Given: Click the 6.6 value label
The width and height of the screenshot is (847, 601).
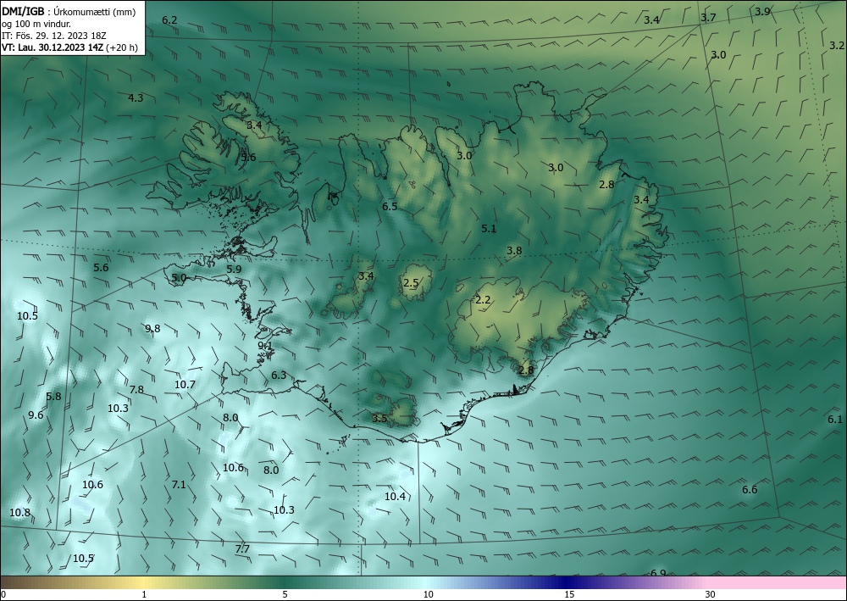Looking at the screenshot, I should (750, 490).
